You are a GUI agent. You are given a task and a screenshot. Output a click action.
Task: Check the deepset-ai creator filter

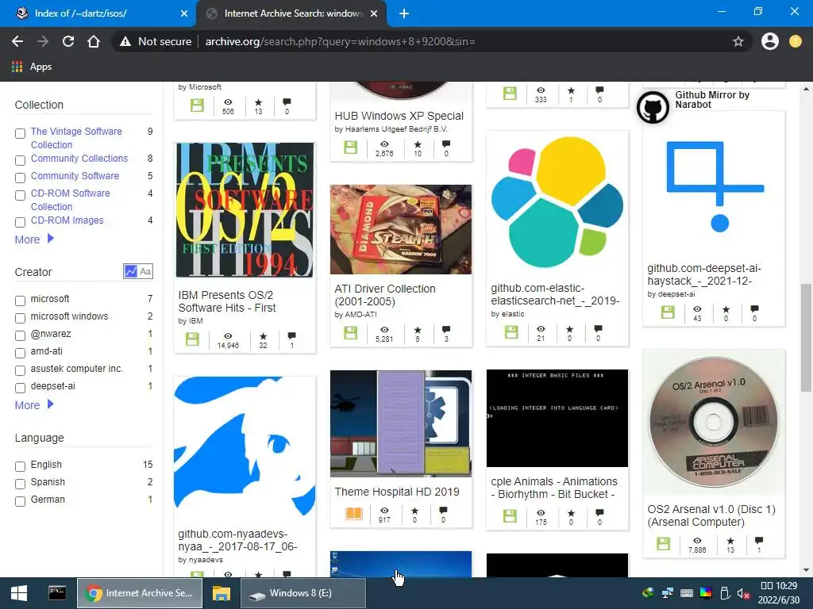20,388
